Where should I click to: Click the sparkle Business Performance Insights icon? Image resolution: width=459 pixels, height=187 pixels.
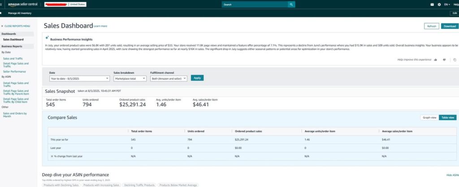(x=47, y=38)
